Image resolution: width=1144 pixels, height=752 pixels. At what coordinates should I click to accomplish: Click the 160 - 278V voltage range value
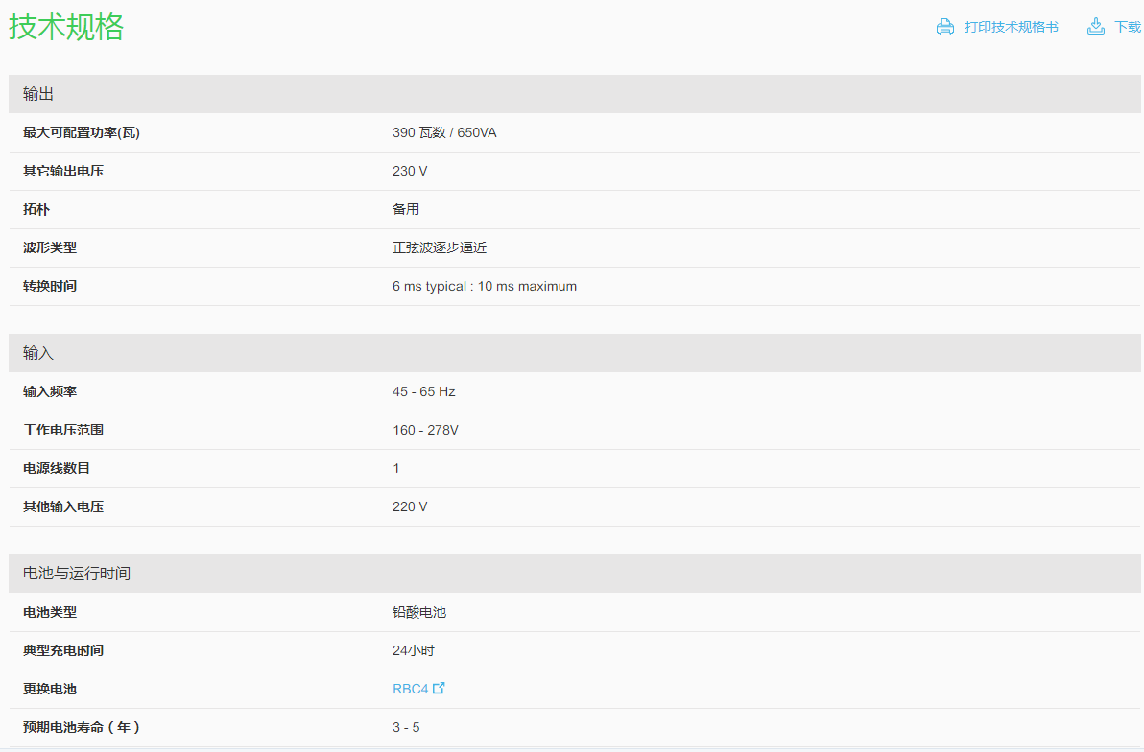coord(425,430)
